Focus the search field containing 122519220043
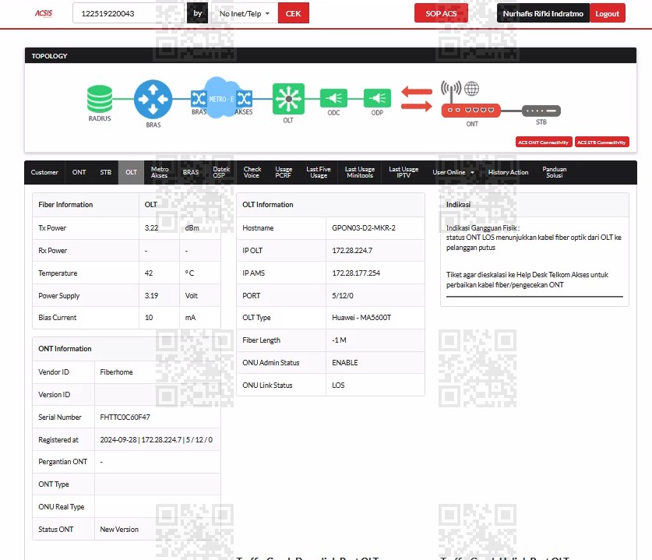Viewport: 652px width, 560px height. (129, 13)
